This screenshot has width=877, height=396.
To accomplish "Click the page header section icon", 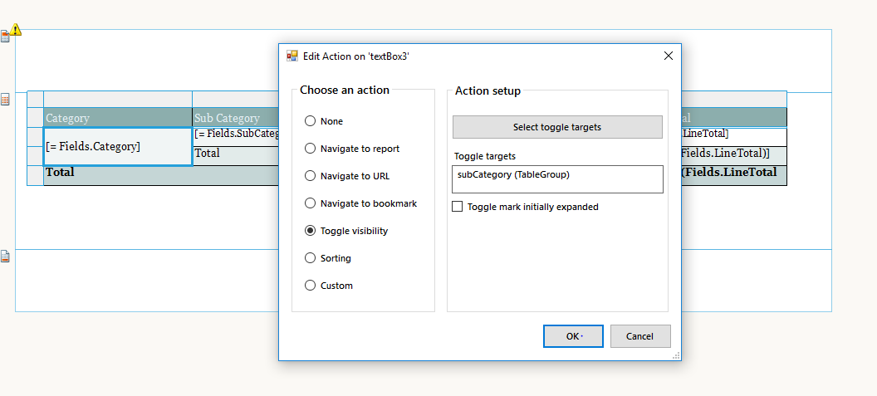I will pos(5,36).
